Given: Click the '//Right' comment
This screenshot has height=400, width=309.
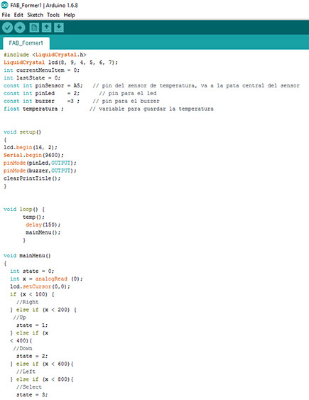Looking at the screenshot, I should (27, 302).
